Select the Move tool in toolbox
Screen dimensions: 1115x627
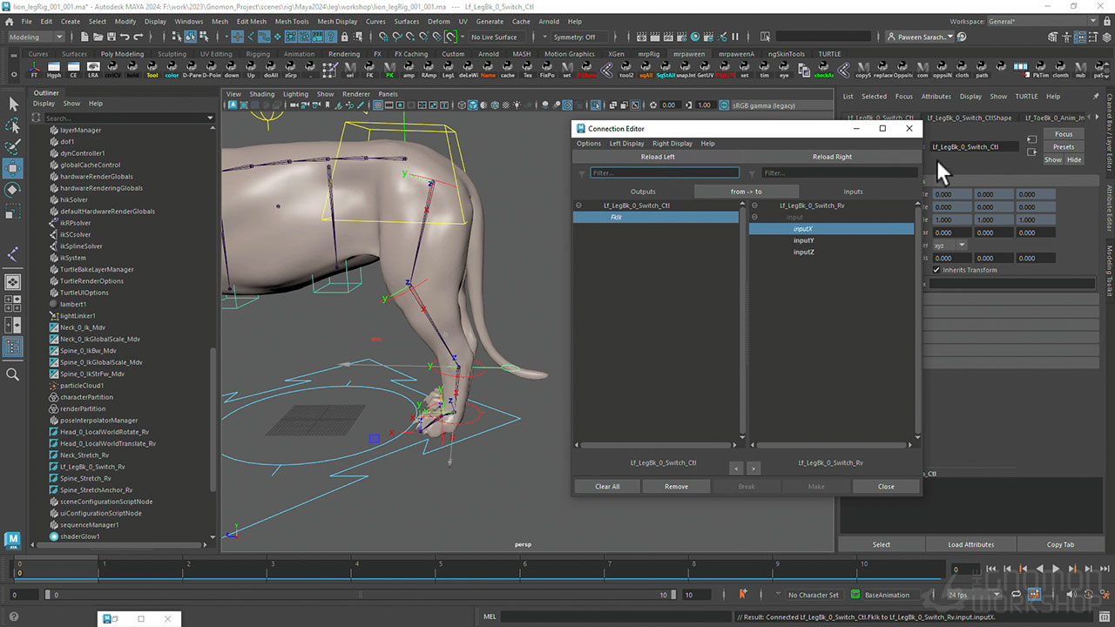(x=13, y=167)
